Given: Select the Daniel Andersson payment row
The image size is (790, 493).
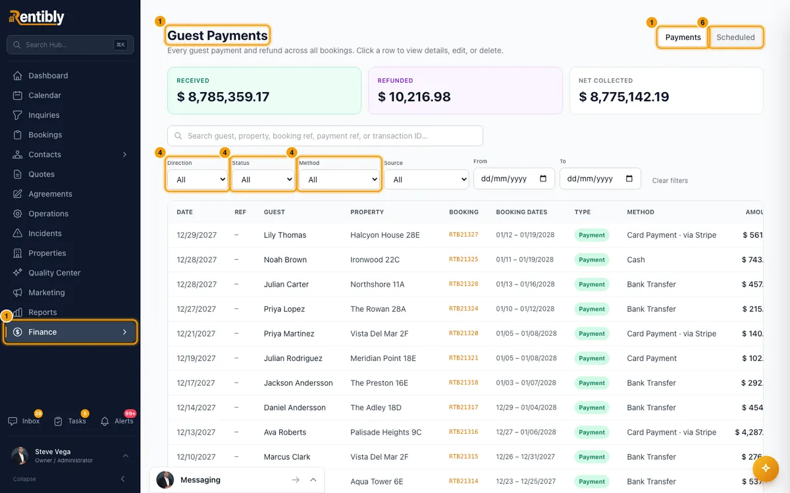Looking at the screenshot, I should pyautogui.click(x=465, y=408).
